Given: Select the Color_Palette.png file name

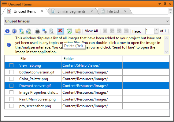Looking at the screenshot, I should [x=34, y=79].
